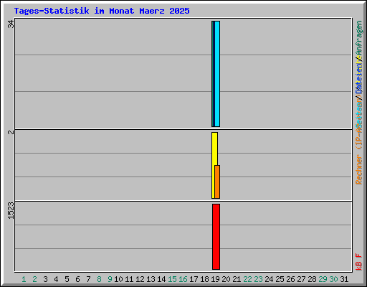Click day label 7 on x-axis

pos(88,279)
